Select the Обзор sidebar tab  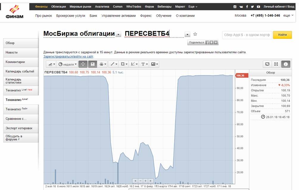click(21, 43)
